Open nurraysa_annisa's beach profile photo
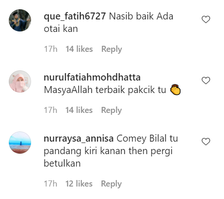This screenshot has width=224, height=199. coord(20,143)
